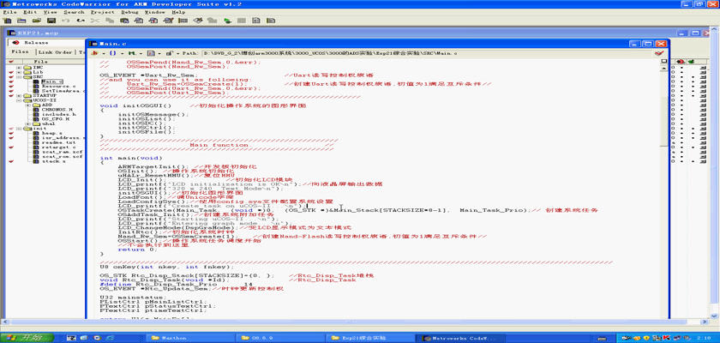
Task: Open the File menu
Action: click(x=9, y=12)
